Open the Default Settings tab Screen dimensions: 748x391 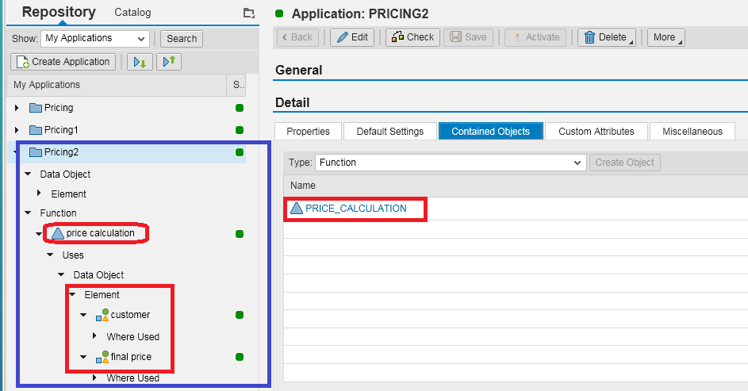390,131
